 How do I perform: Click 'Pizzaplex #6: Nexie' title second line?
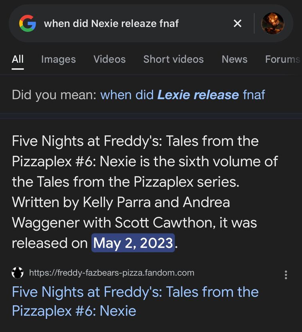(x=74, y=311)
